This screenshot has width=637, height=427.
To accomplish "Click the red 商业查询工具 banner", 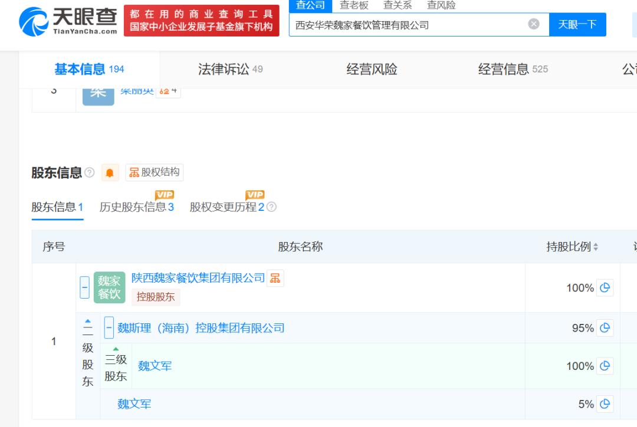I will 202,21.
